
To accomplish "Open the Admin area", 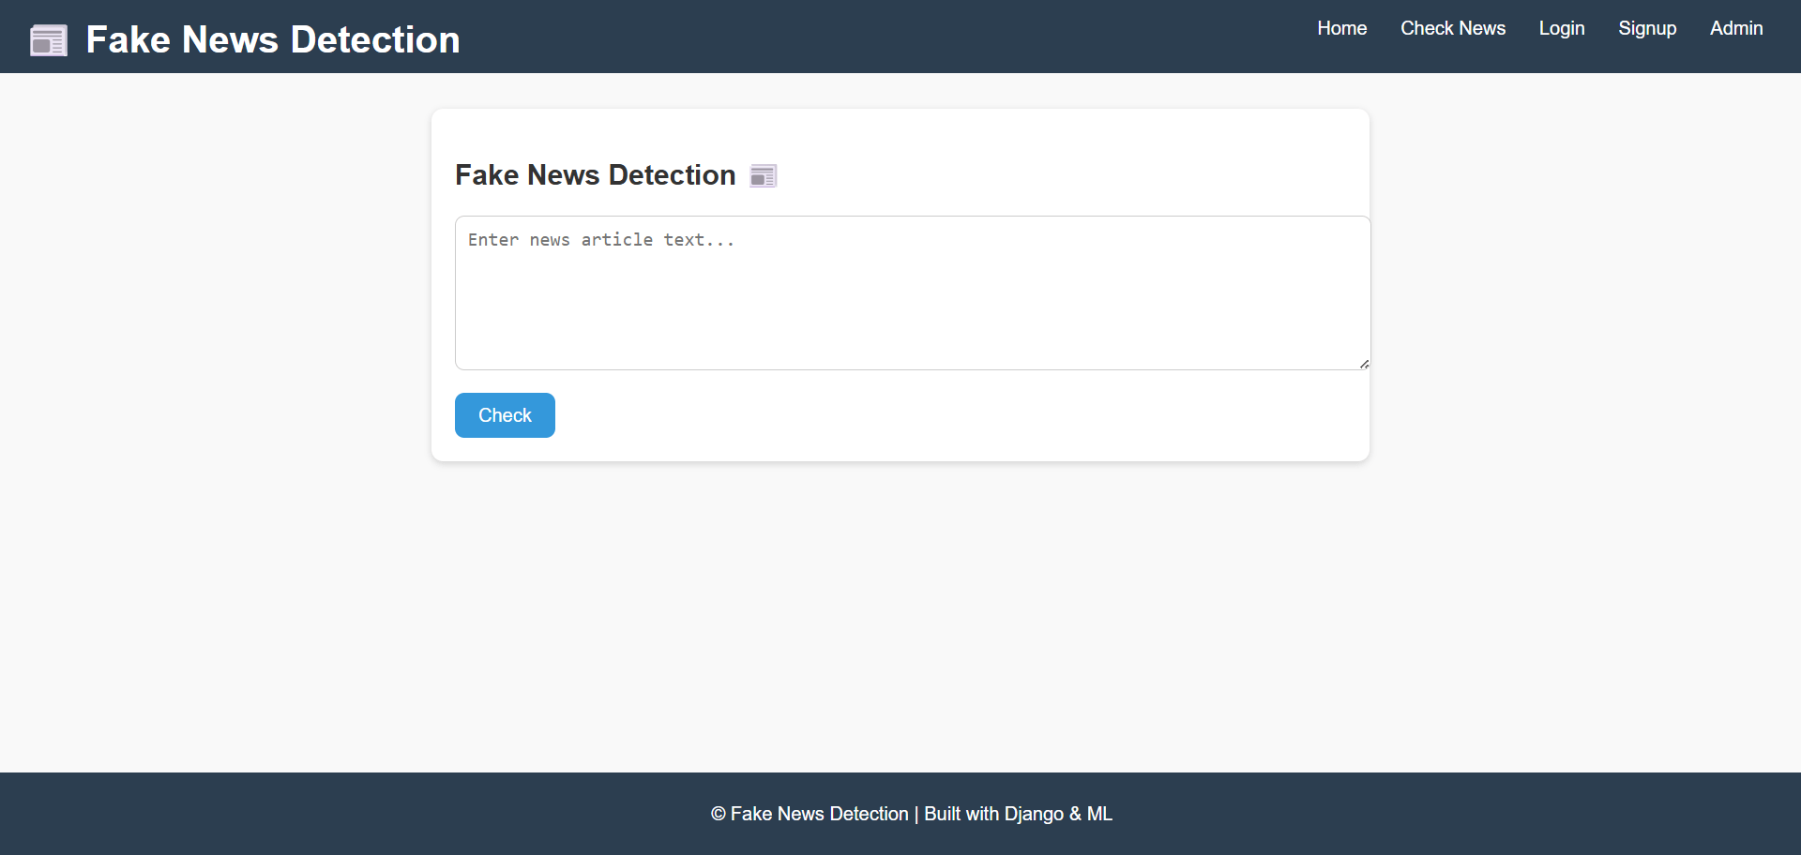I will (x=1736, y=28).
